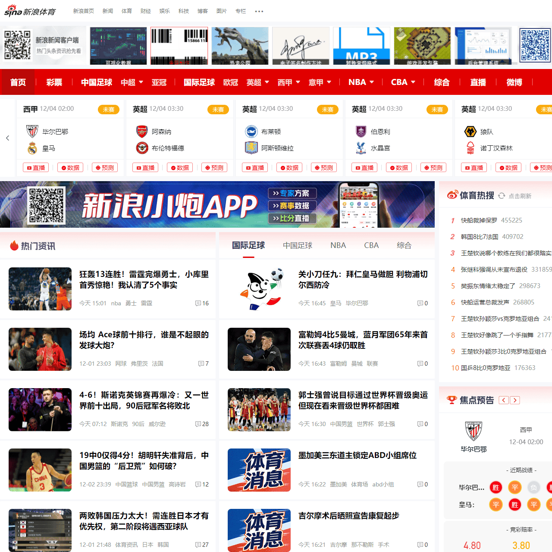This screenshot has height=552, width=552.
Task: Open 数据 stats for the 阿森纳 match
Action: pyautogui.click(x=180, y=167)
